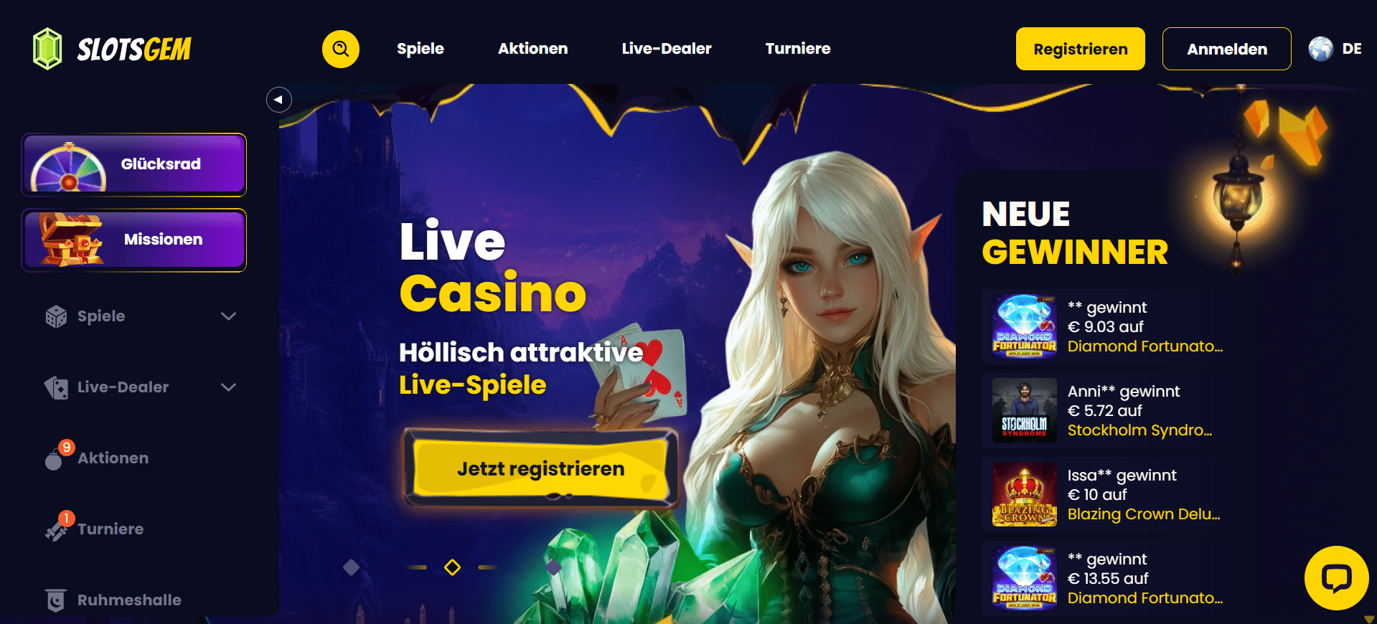The width and height of the screenshot is (1377, 624).
Task: Click the Registrieren button
Action: coord(1081,49)
